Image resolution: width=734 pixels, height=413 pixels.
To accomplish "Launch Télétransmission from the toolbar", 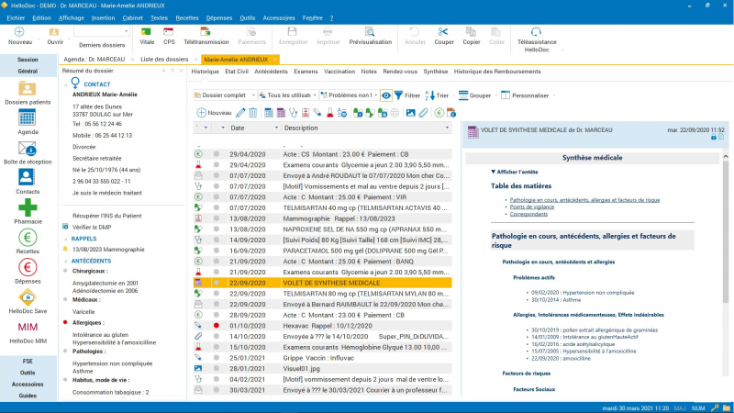I will coord(206,32).
